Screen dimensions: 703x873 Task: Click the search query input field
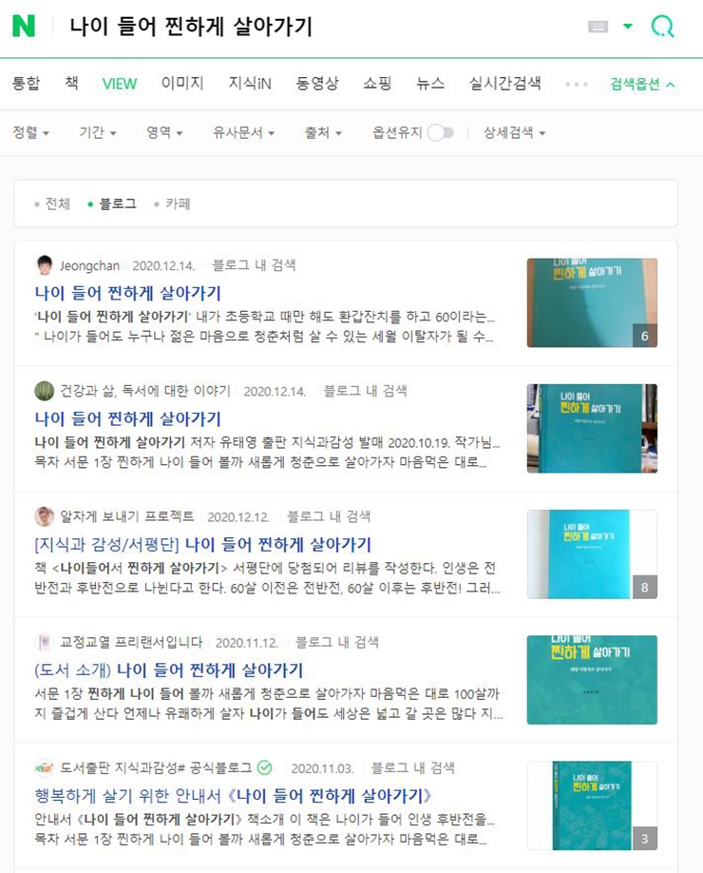[x=323, y=27]
